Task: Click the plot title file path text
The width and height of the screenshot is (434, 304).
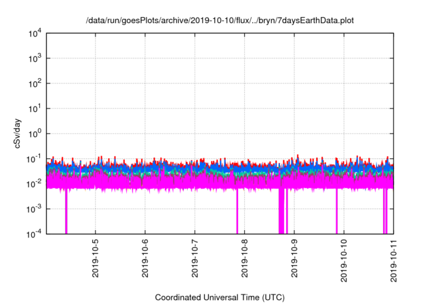Action: 220,20
